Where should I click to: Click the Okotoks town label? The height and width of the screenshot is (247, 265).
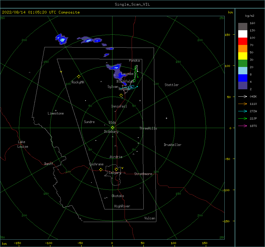(118, 196)
